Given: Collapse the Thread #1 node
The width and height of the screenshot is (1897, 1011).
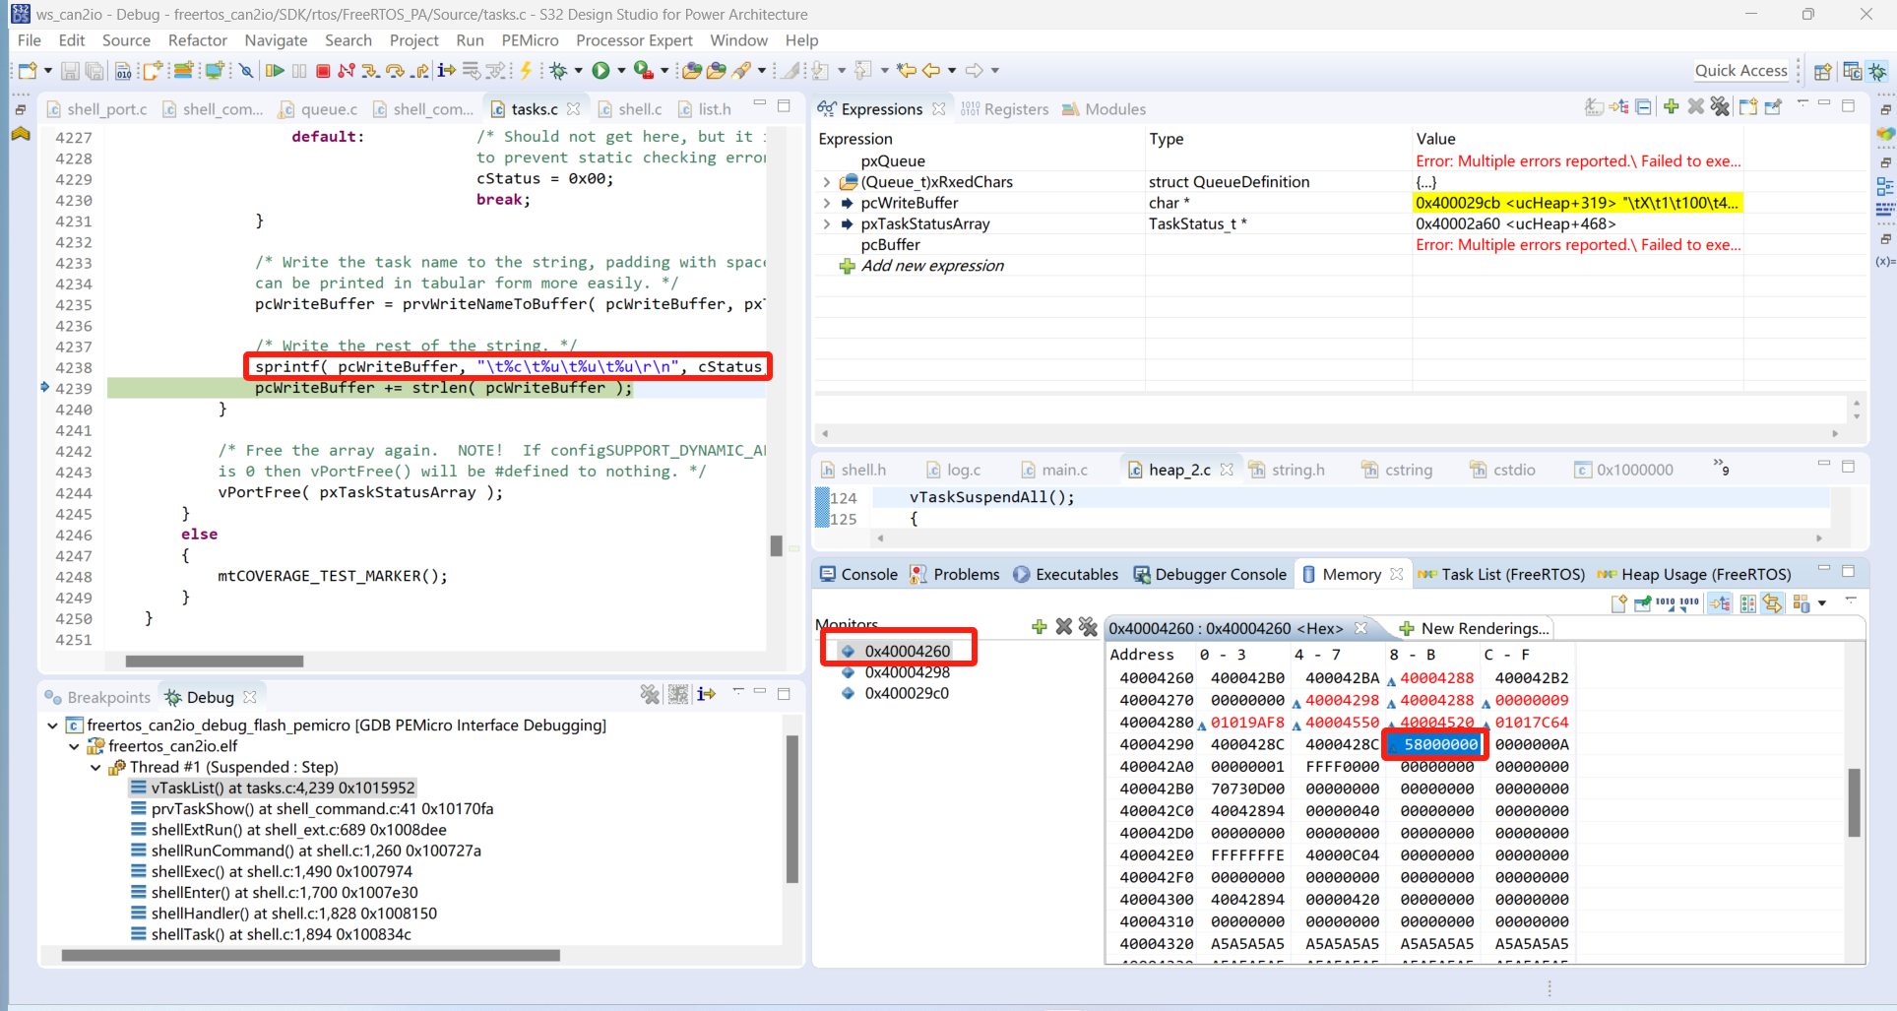Looking at the screenshot, I should click(95, 767).
